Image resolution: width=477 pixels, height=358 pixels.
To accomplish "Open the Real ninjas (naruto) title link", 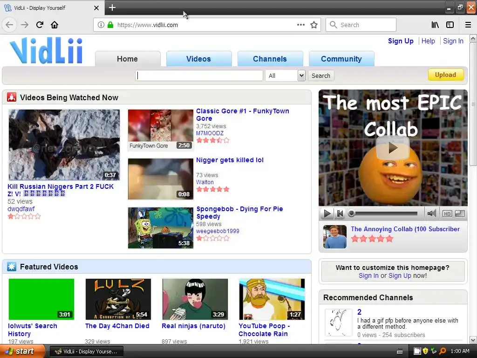I will coord(193,326).
